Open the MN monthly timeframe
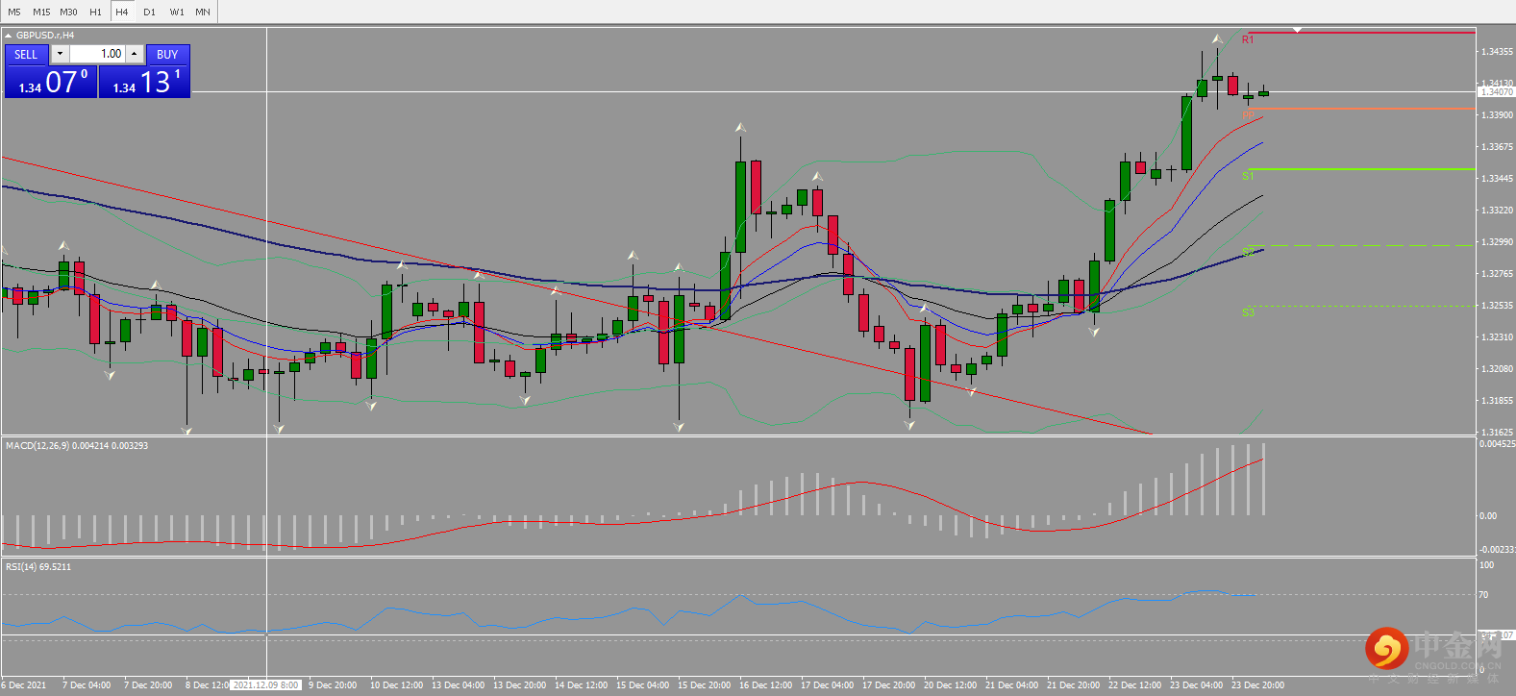 [203, 12]
